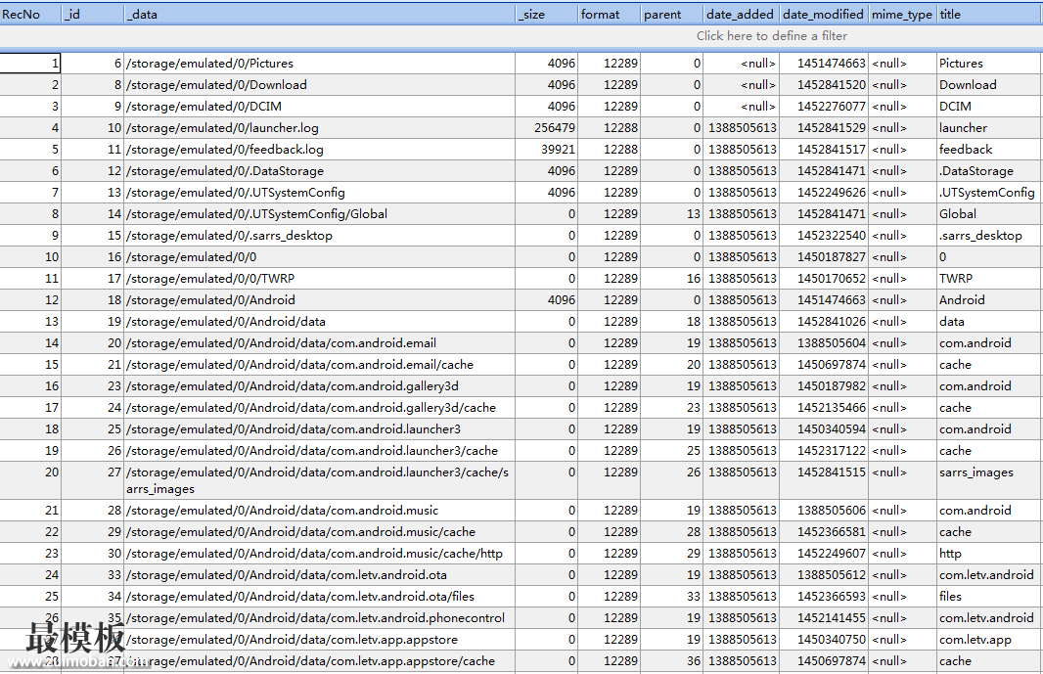Sort by the mime_type column header
This screenshot has width=1043, height=674.
point(903,14)
